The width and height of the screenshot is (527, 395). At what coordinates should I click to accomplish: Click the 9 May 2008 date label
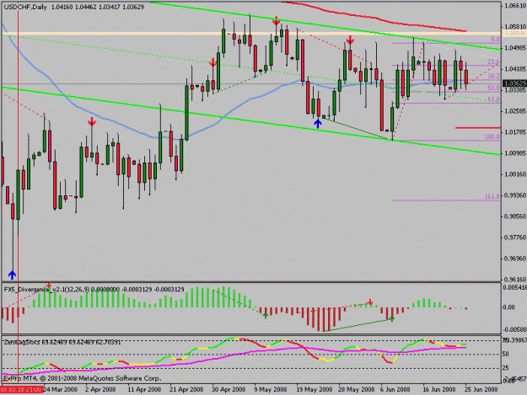click(271, 389)
